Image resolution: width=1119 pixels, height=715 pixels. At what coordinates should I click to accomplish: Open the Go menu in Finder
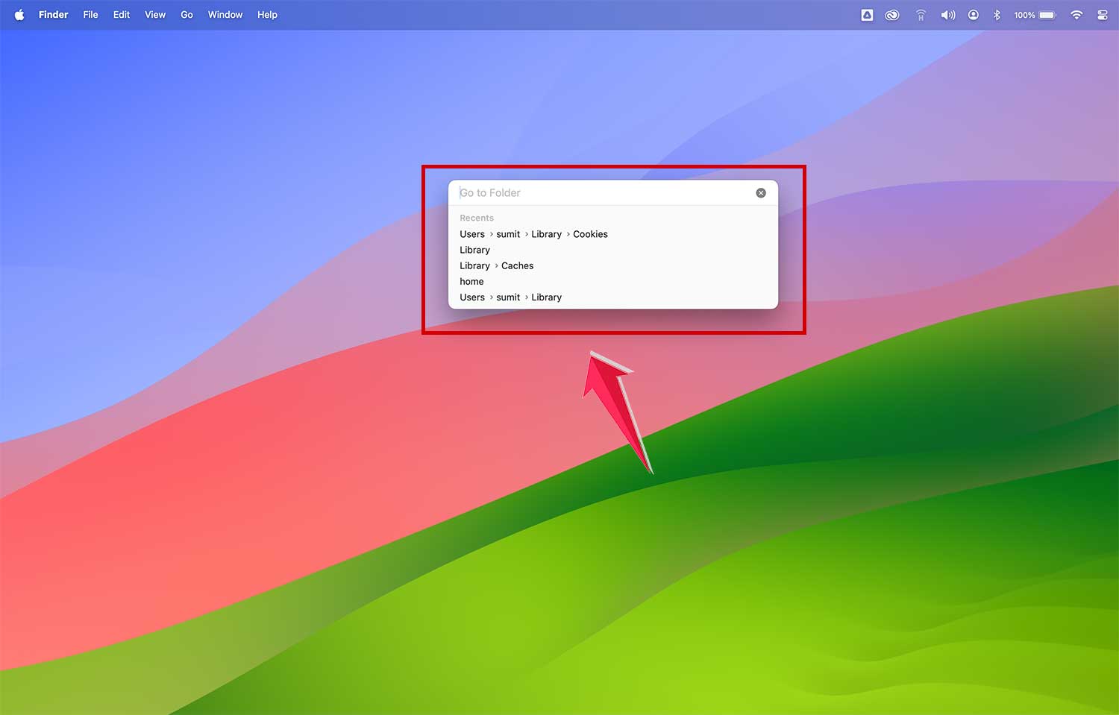point(186,14)
